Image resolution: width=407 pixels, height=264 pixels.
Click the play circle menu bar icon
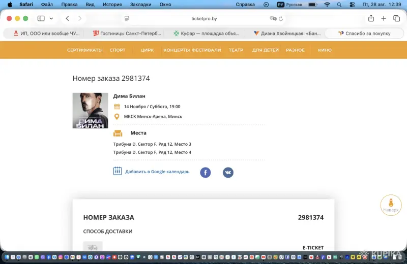click(266, 5)
